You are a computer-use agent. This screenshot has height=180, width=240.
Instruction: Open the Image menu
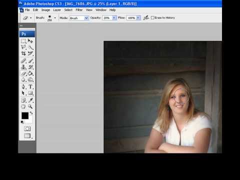click(45, 10)
